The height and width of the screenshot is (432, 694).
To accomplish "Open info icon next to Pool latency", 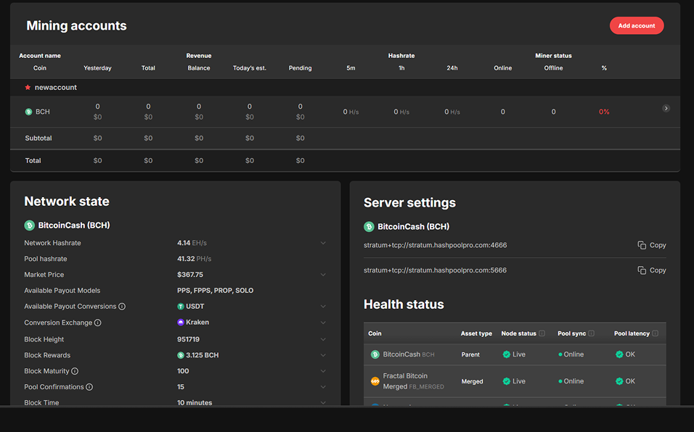I will pos(655,333).
